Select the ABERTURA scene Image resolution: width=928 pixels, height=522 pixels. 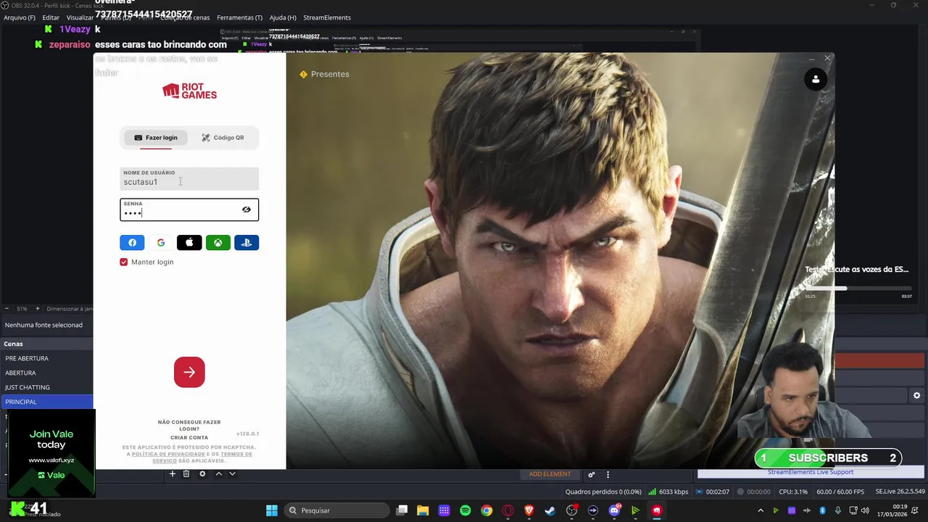(46, 373)
